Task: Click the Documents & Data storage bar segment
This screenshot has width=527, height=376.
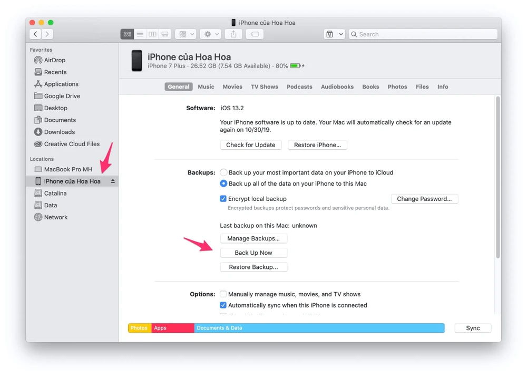Action: (319, 328)
